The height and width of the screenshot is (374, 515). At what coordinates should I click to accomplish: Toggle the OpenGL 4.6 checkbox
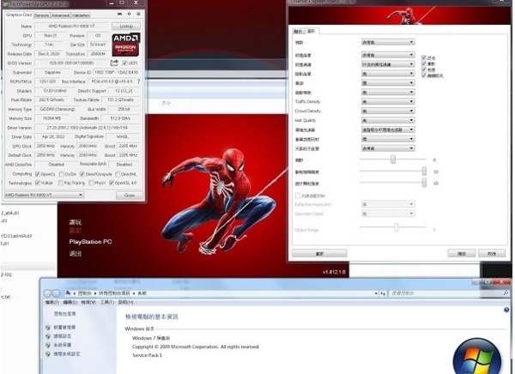(x=112, y=183)
